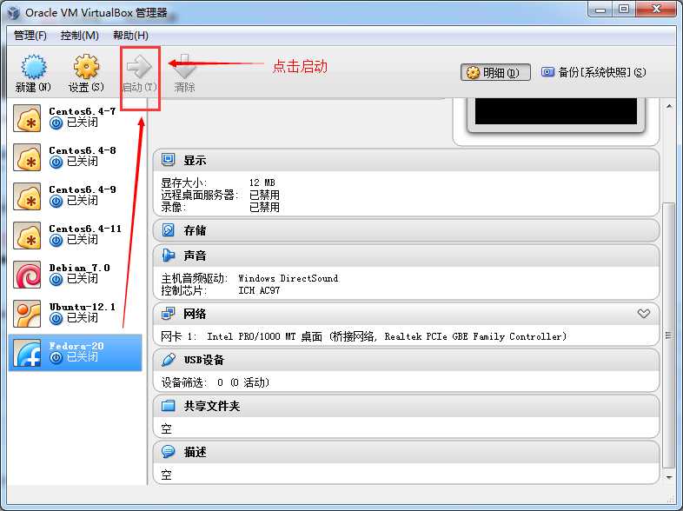Click details panel scrollbar thumb
Image resolution: width=683 pixels, height=511 pixels.
coord(668,335)
